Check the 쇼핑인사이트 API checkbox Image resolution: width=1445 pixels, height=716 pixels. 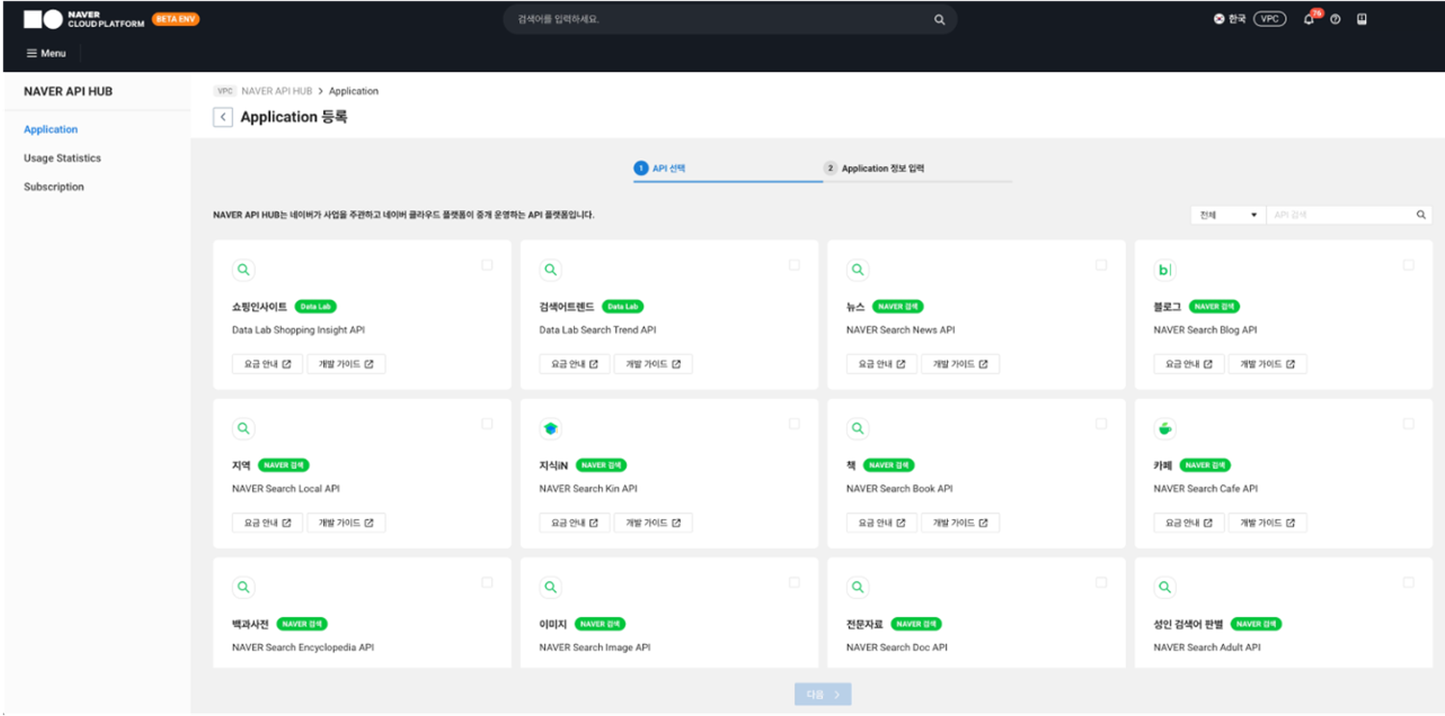click(487, 265)
